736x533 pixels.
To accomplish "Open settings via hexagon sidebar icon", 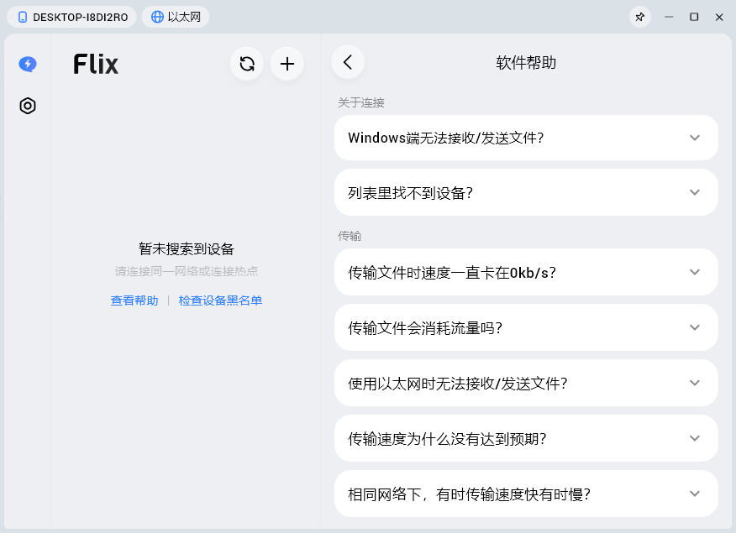I will (x=28, y=106).
